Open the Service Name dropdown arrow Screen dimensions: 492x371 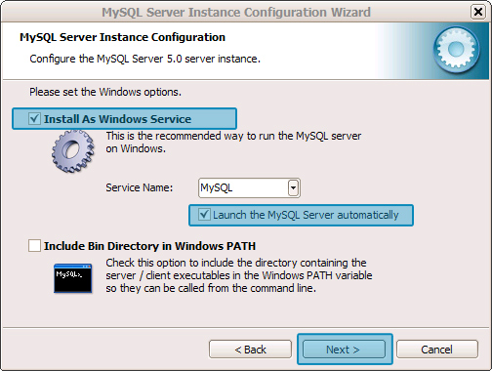(293, 187)
